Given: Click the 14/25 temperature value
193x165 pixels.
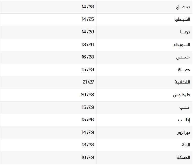Looking at the screenshot, I should (x=88, y=19).
